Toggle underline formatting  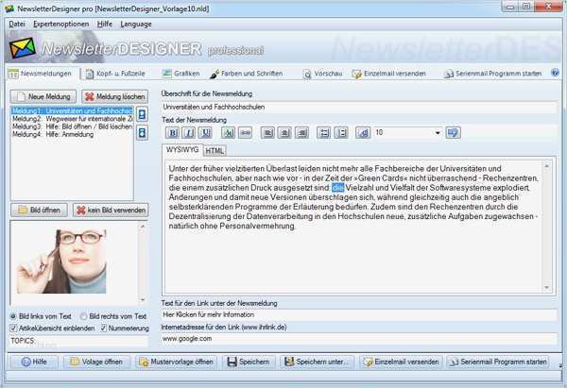pyautogui.click(x=205, y=132)
